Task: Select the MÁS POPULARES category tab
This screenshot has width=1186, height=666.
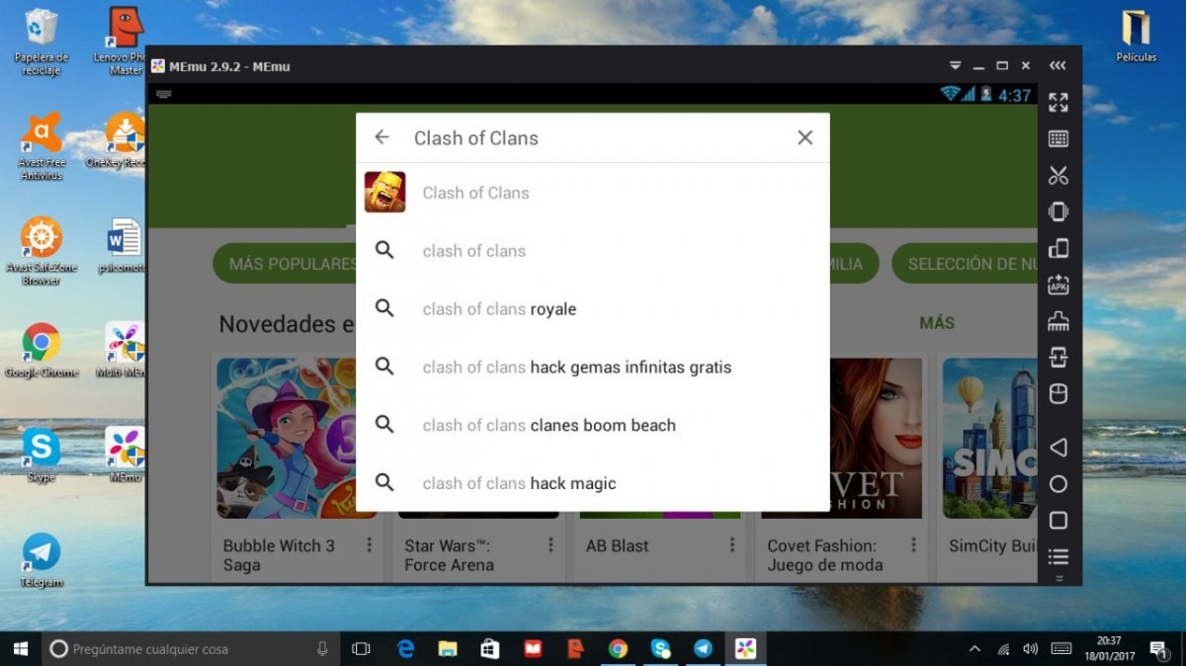Action: coord(287,264)
